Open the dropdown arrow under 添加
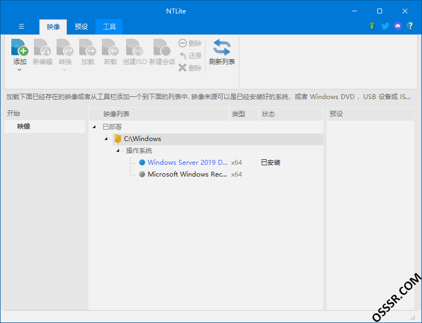The image size is (422, 323). coord(19,70)
